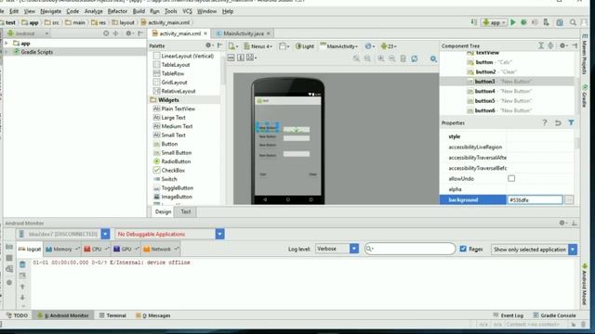Select the Light theme button
This screenshot has height=334, width=595.
pyautogui.click(x=305, y=46)
